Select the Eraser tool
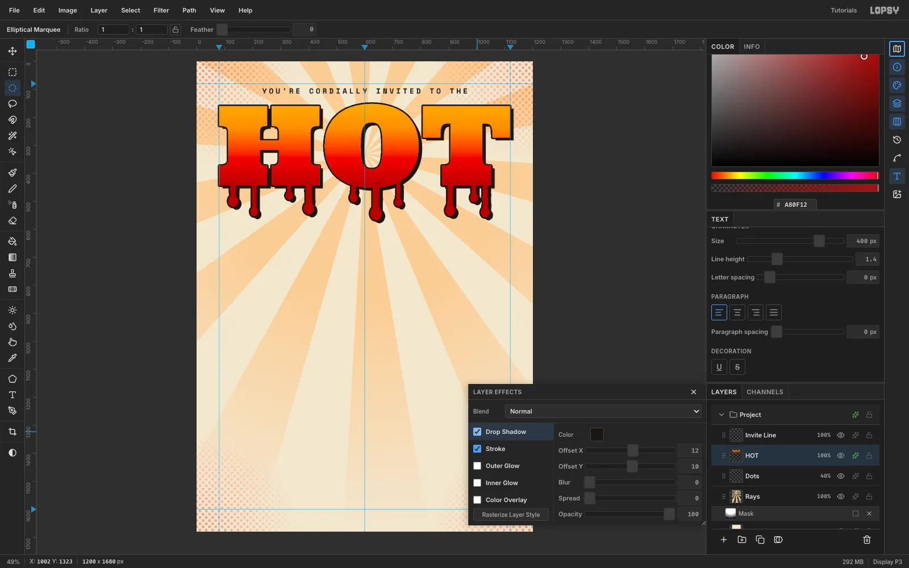 click(x=12, y=220)
